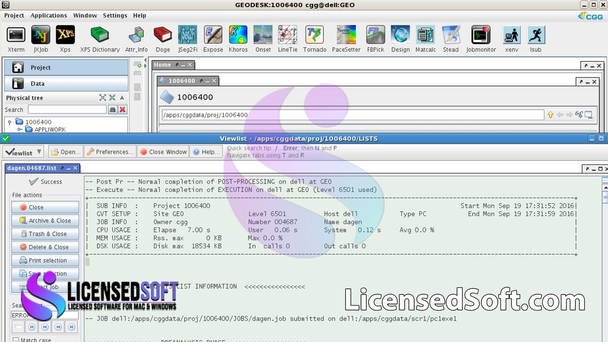This screenshot has width=608, height=342.
Task: Click the Close file action button
Action: [x=45, y=207]
